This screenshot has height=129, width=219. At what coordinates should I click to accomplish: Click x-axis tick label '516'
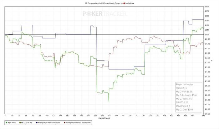tap(203, 116)
